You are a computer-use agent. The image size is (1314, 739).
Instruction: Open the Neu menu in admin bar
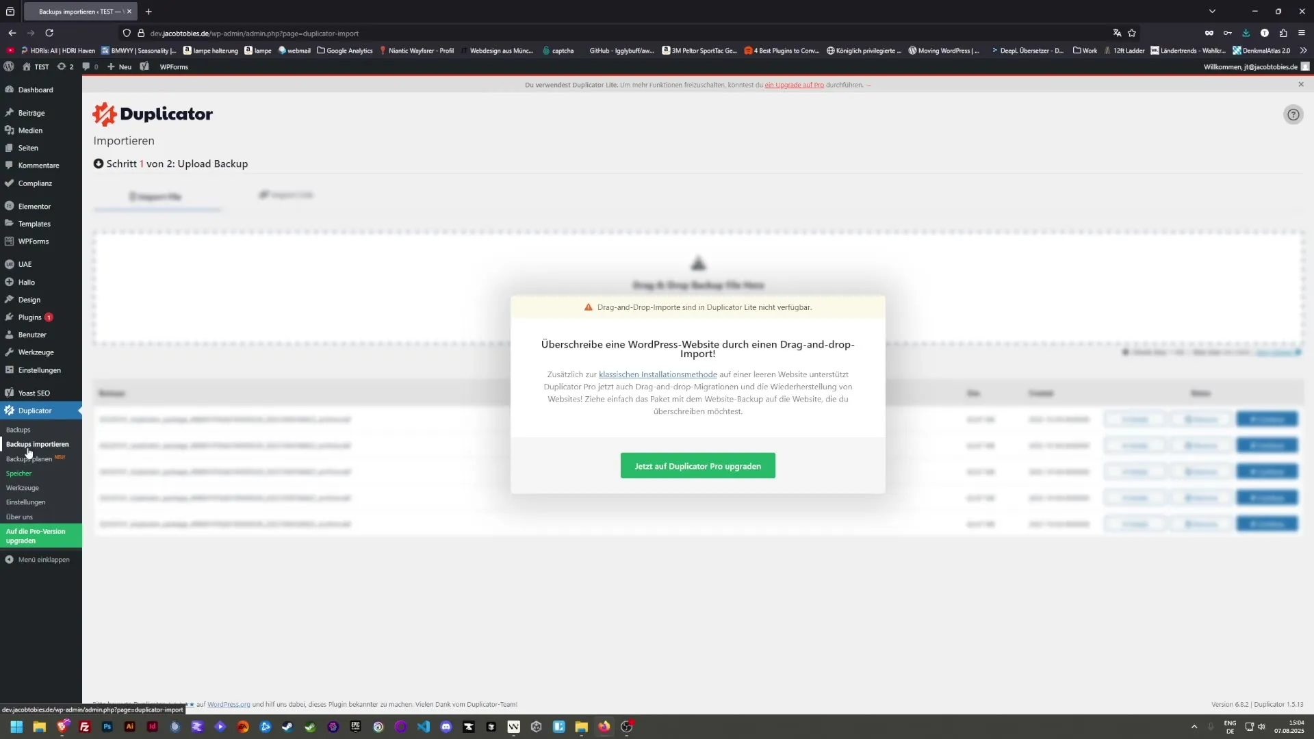click(x=118, y=66)
